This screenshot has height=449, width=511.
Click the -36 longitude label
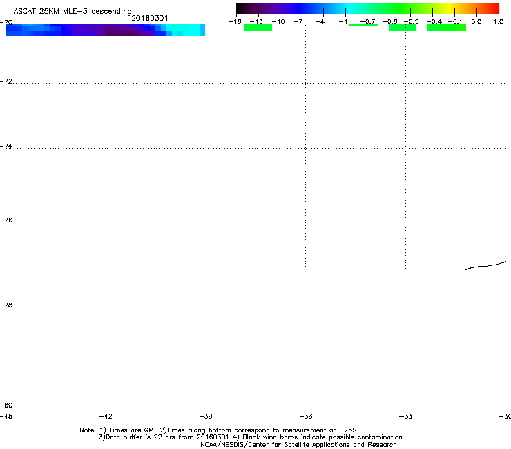point(306,416)
